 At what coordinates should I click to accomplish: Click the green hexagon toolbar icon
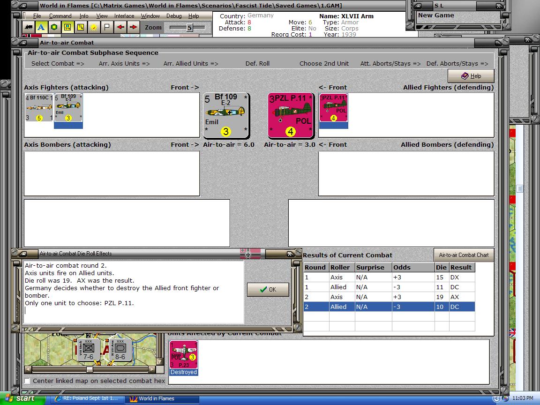point(54,27)
